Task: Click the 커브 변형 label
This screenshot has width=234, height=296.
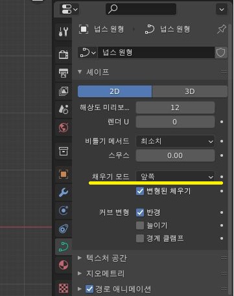Action: click(114, 212)
